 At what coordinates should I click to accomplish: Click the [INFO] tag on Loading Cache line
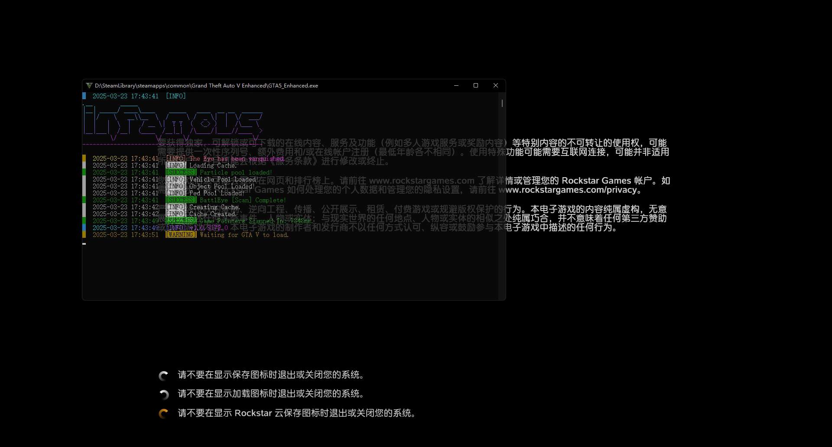pos(176,165)
